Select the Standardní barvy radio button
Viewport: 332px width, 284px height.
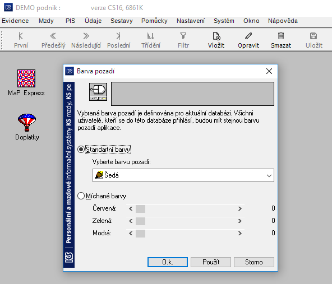click(x=81, y=150)
